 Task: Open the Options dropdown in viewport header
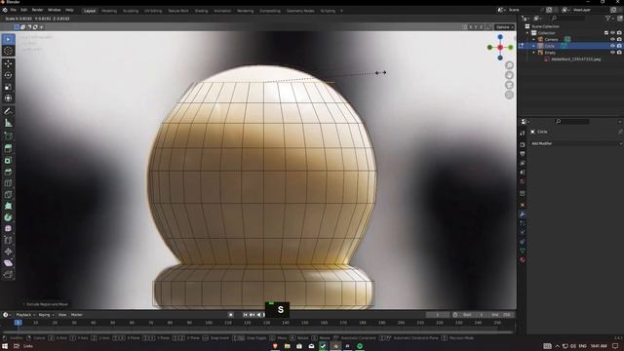(x=505, y=27)
